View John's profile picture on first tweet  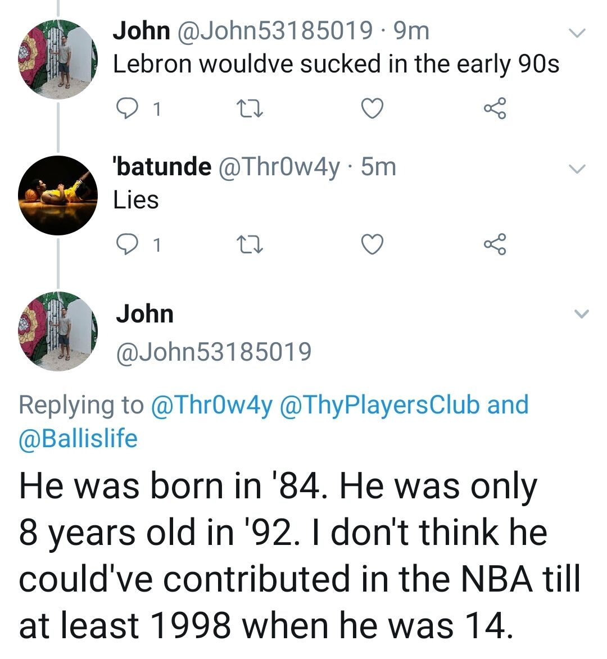(57, 59)
